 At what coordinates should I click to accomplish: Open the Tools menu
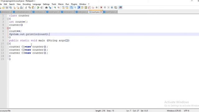(54, 4)
